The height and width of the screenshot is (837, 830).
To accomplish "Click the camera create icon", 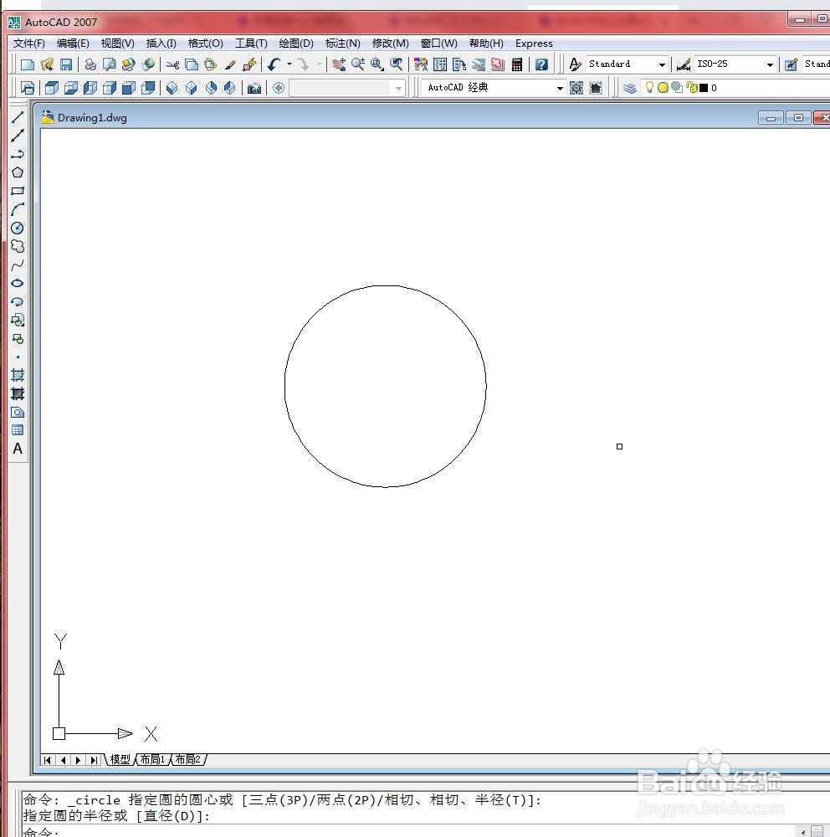I will point(254,88).
